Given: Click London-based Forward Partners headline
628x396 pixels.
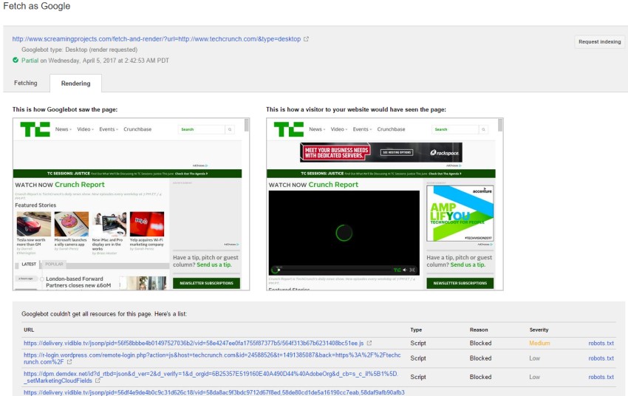Looking at the screenshot, I should pyautogui.click(x=78, y=282).
